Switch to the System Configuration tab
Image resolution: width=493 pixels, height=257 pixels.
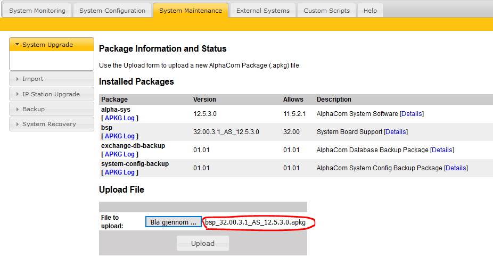point(112,11)
